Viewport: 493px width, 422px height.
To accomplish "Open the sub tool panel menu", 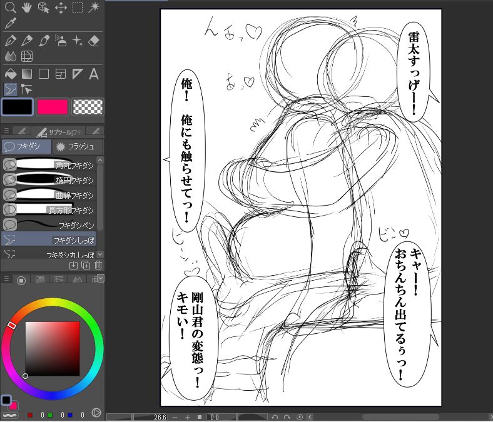I will 6,130.
